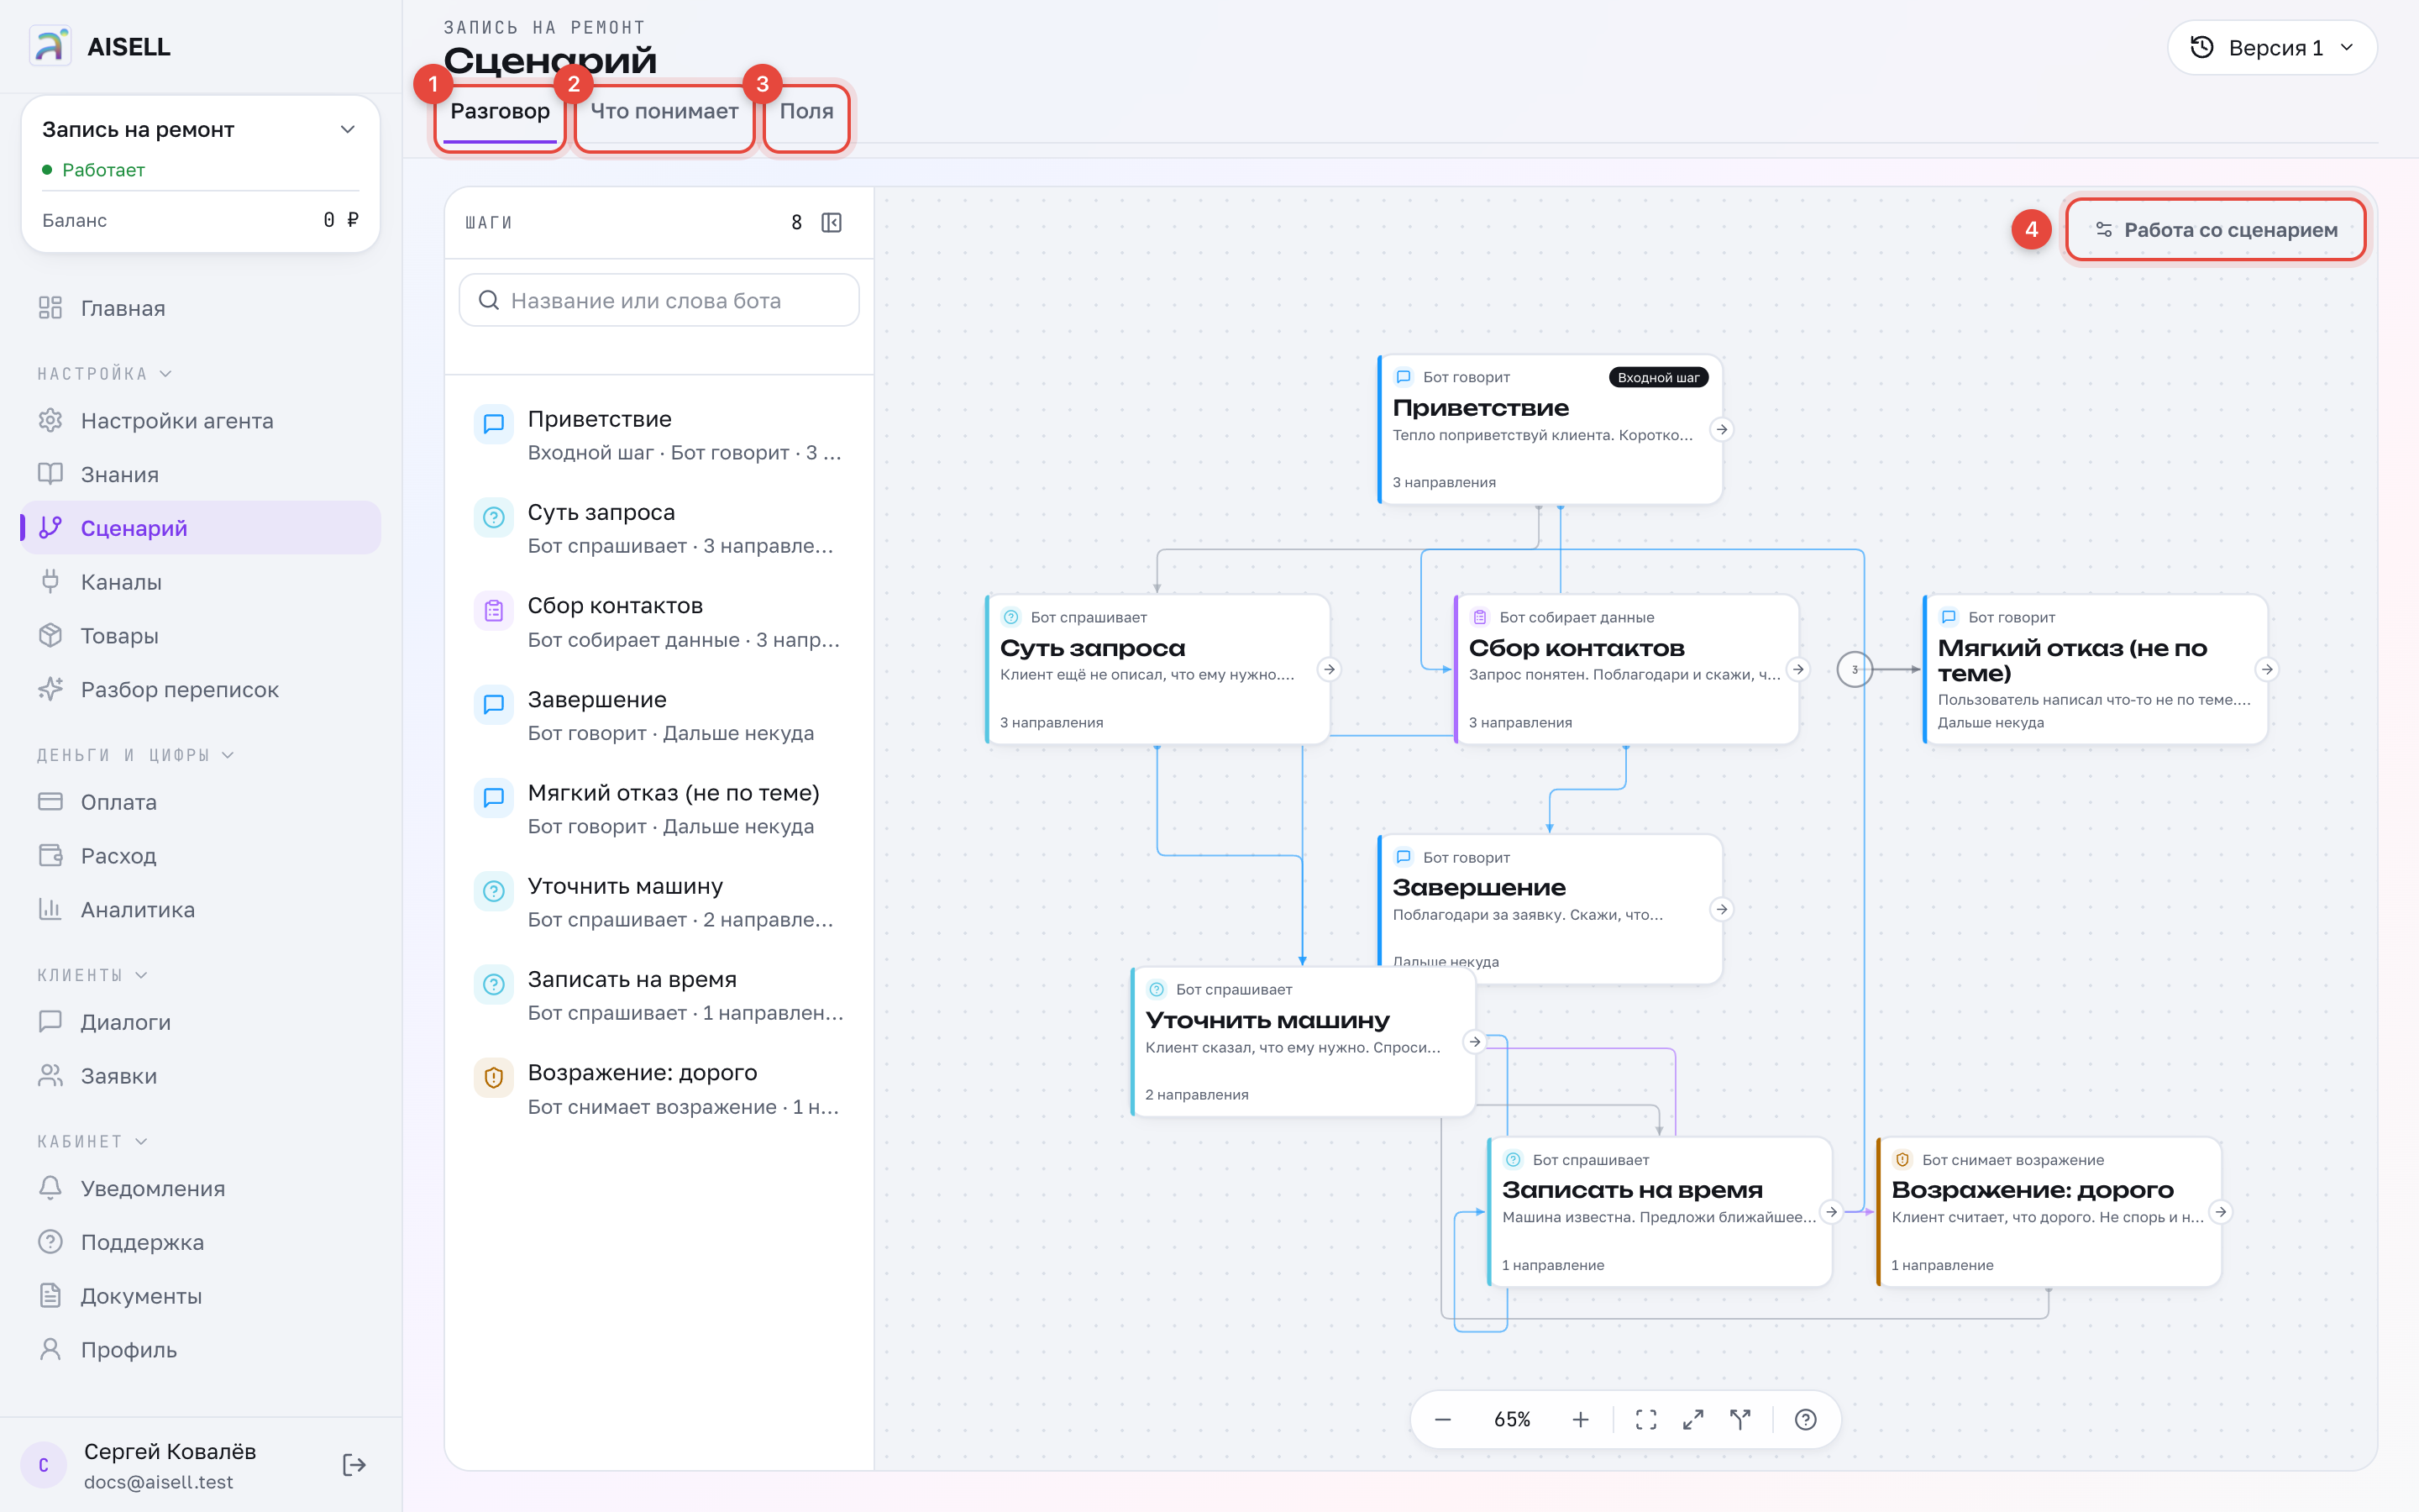Collapse the Шаги panel with sidebar icon
This screenshot has width=2419, height=1512.
832,222
